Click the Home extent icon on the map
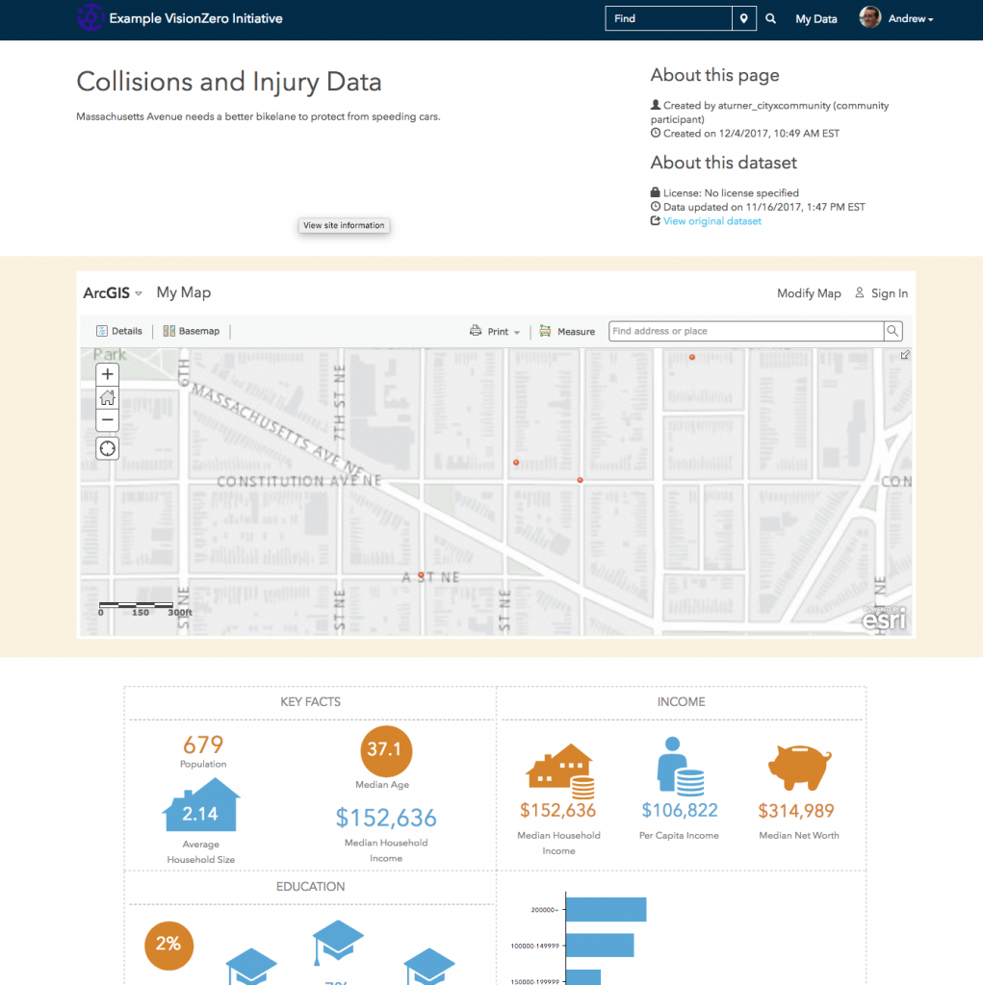 point(107,397)
